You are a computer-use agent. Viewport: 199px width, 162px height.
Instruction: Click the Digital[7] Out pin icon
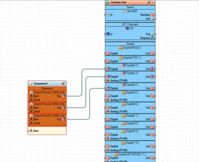click(x=152, y=119)
